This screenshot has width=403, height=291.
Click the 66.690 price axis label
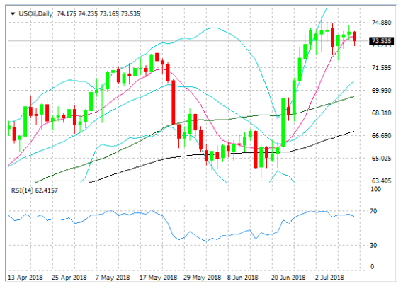(x=382, y=136)
